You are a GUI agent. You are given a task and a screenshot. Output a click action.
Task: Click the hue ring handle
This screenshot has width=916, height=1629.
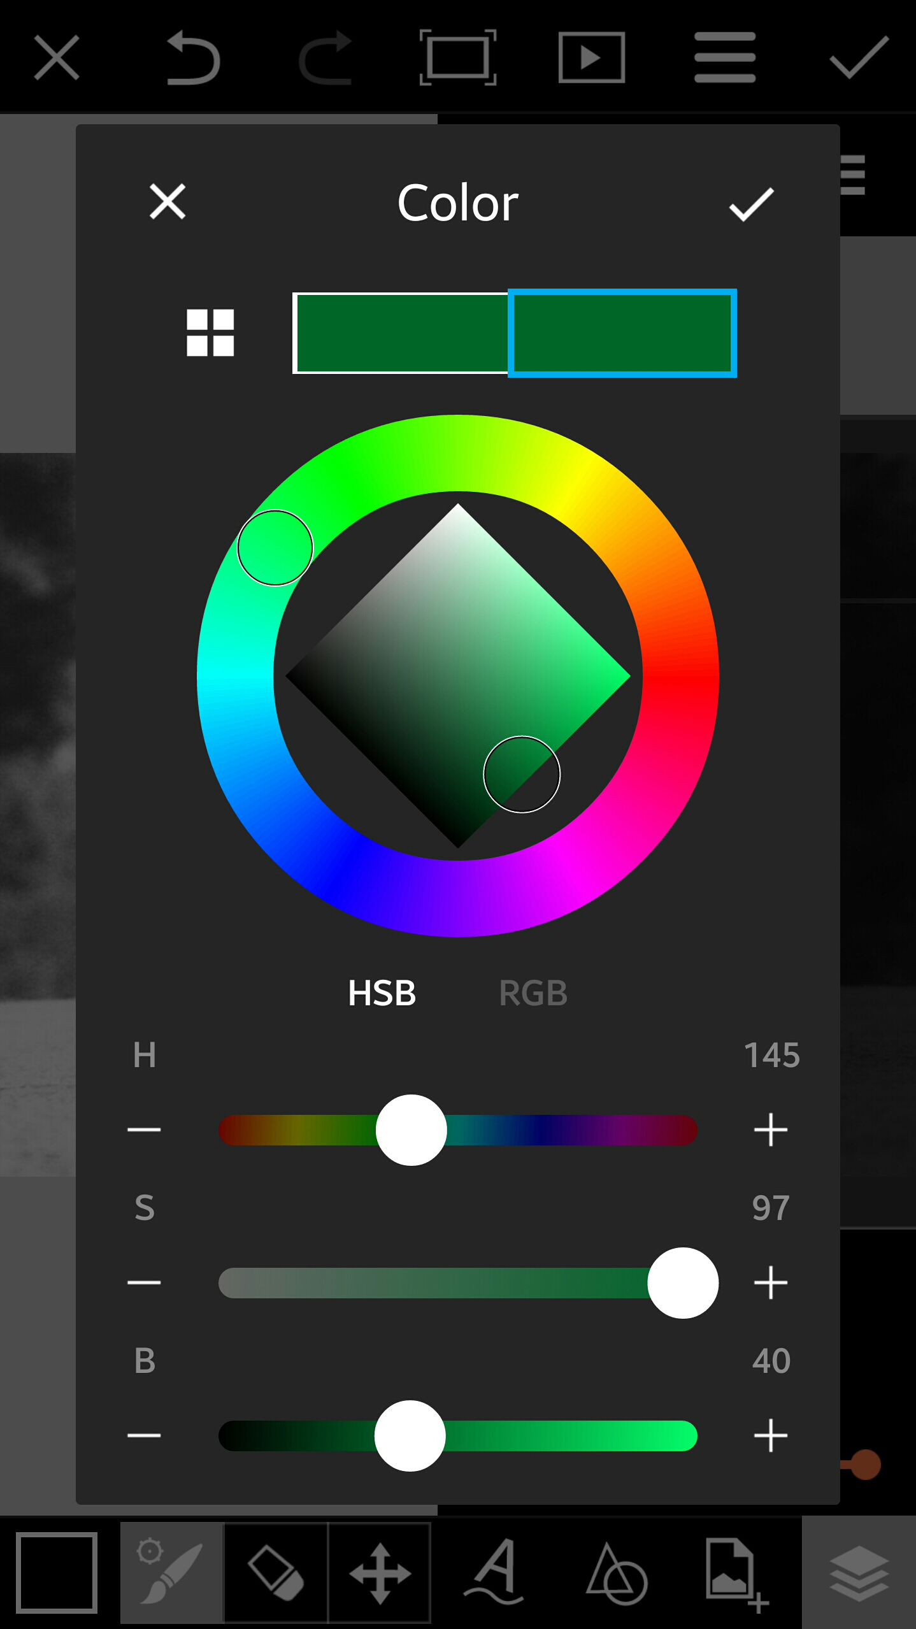tap(275, 548)
